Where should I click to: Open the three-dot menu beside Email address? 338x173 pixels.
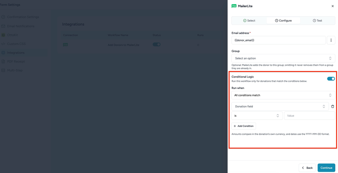coord(331,40)
